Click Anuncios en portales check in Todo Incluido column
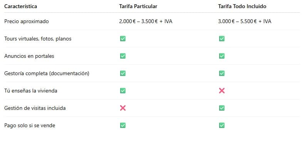307x143 pixels. tap(221, 56)
